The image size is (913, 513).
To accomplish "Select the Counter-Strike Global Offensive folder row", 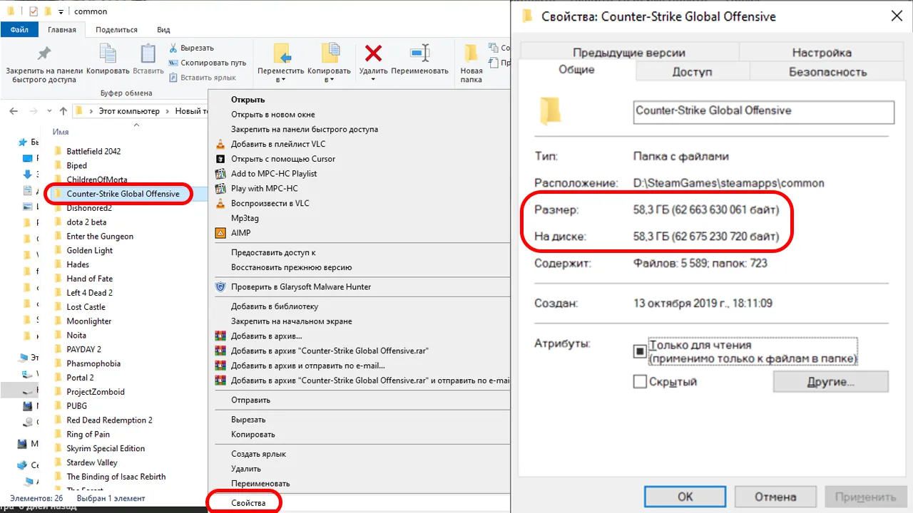I will click(128, 194).
